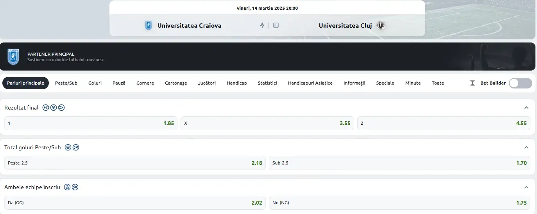Collapse the Rezultat final market
The image size is (537, 214).
tap(526, 108)
